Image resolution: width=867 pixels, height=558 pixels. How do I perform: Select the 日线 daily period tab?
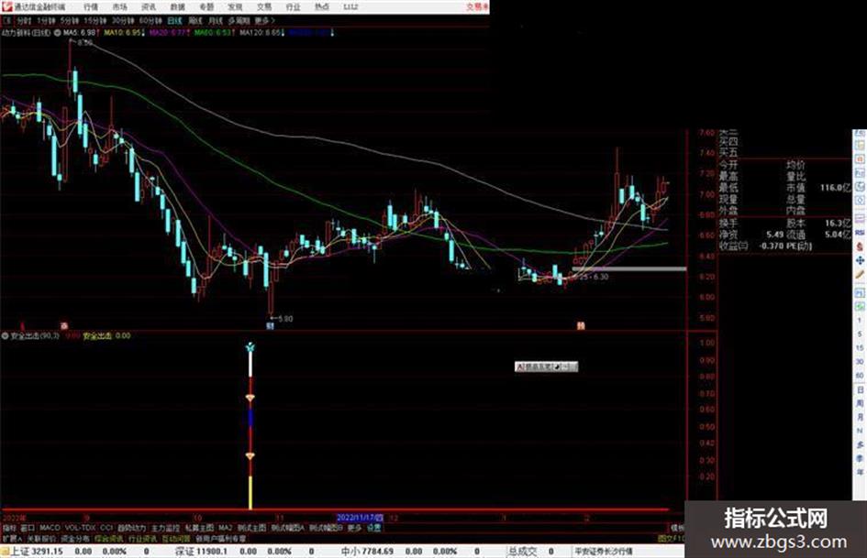point(174,20)
